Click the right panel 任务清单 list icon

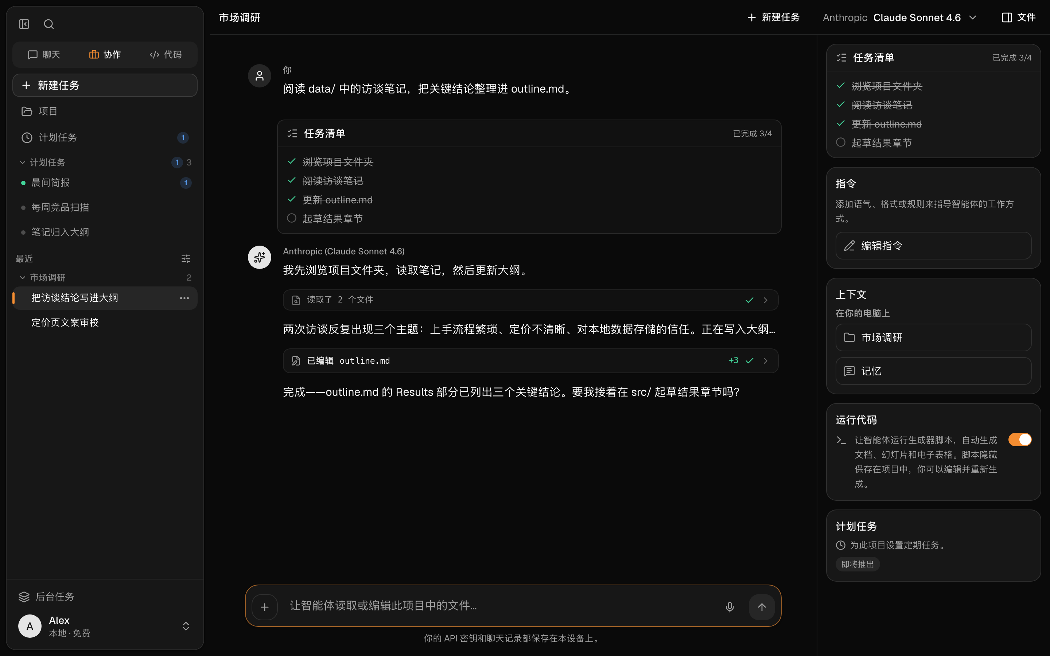[841, 58]
